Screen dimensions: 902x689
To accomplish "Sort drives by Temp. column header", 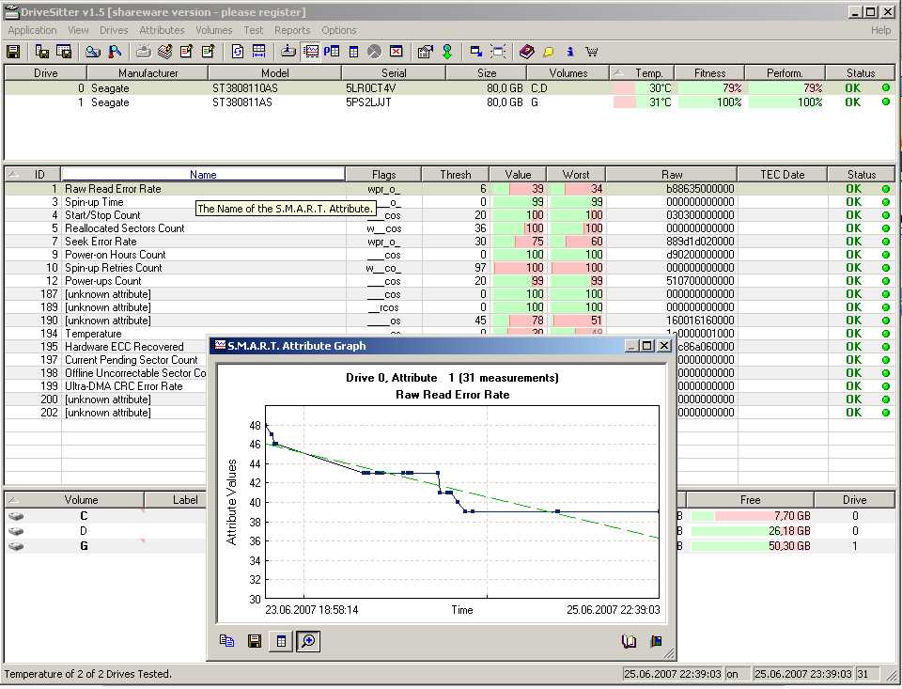I will click(x=642, y=73).
